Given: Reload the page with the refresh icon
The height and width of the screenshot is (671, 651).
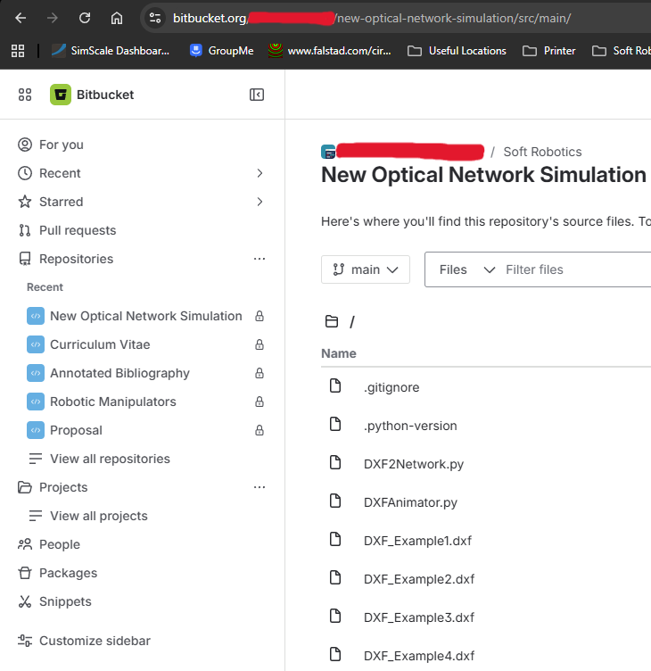Looking at the screenshot, I should coord(85,18).
